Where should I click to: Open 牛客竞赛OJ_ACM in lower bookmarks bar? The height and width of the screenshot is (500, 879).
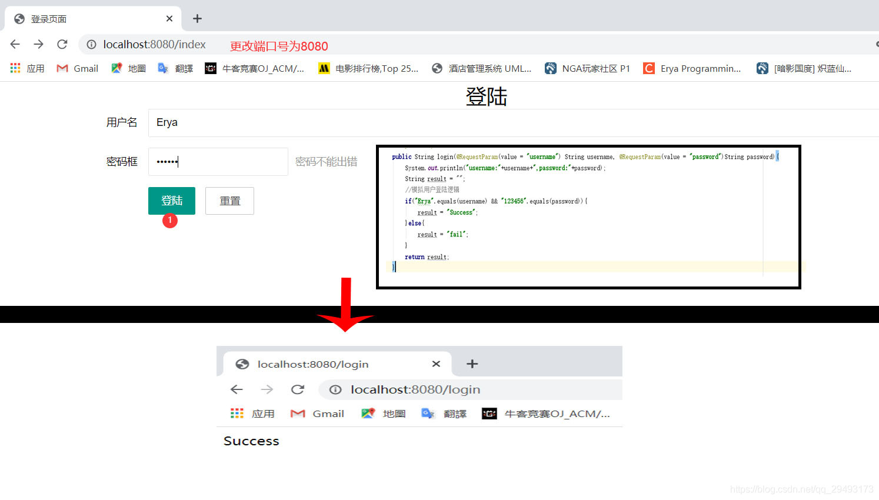[546, 414]
